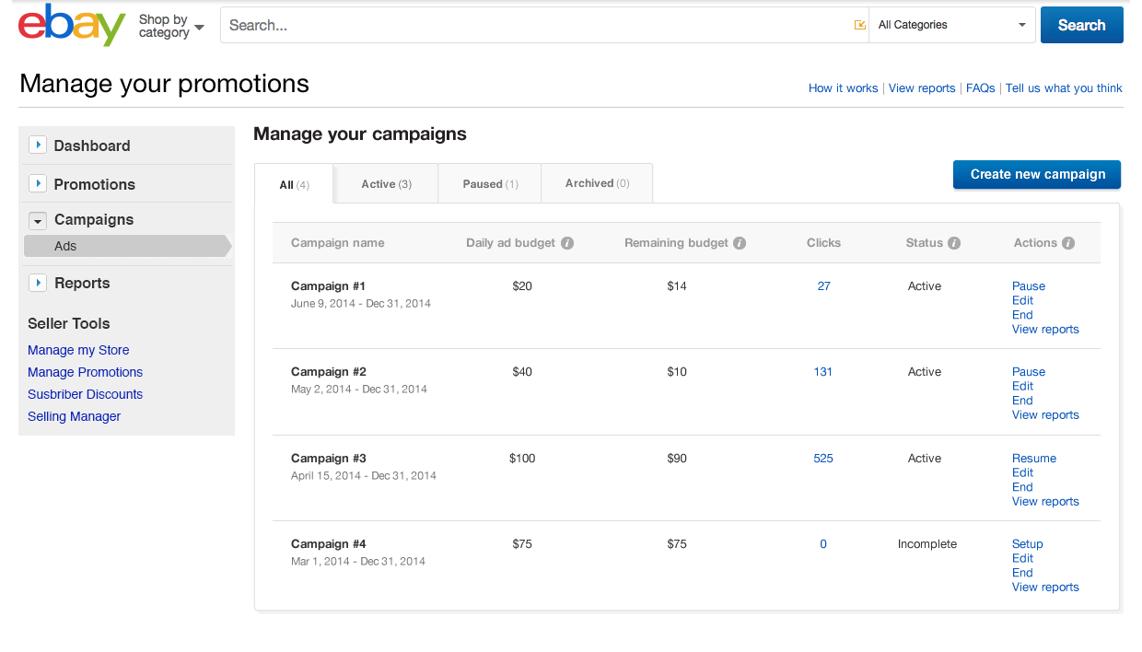
Task: Click the info icon next to Actions
Action: [1068, 243]
